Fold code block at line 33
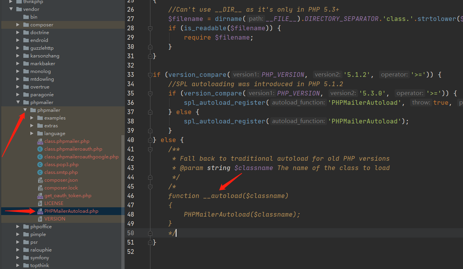Image resolution: width=463 pixels, height=269 pixels. [x=150, y=75]
